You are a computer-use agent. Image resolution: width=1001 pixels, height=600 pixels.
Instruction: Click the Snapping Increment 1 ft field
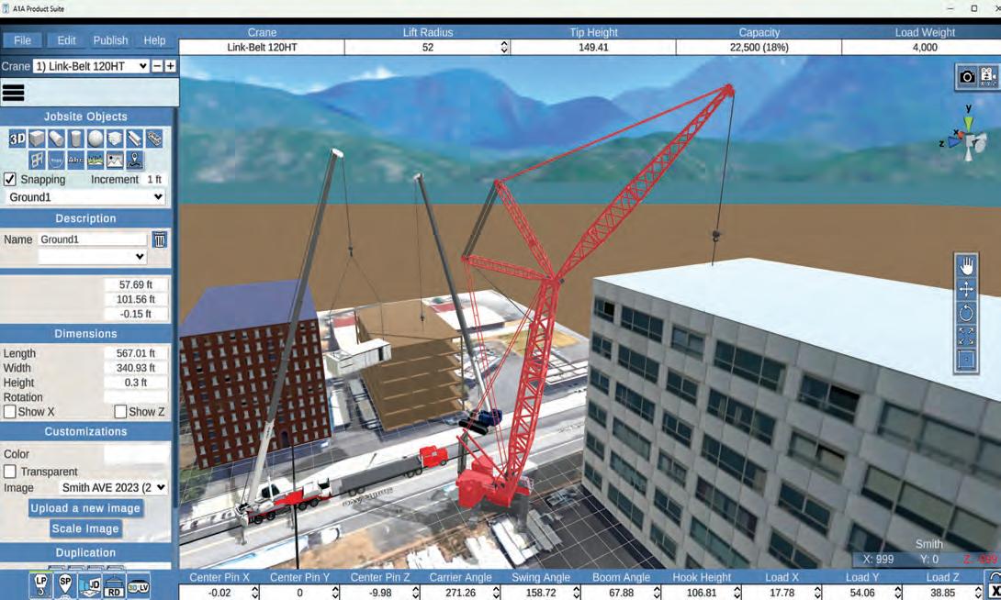[154, 179]
